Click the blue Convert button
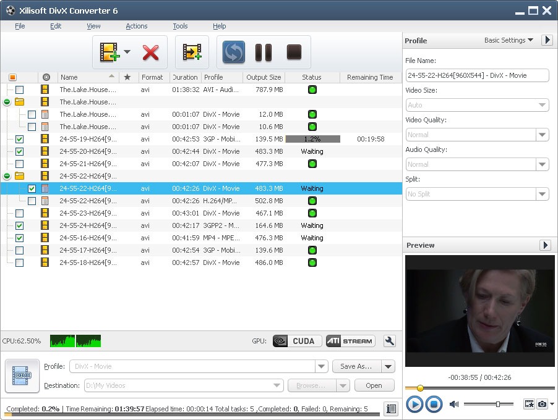This screenshot has width=558, height=420. [x=233, y=52]
